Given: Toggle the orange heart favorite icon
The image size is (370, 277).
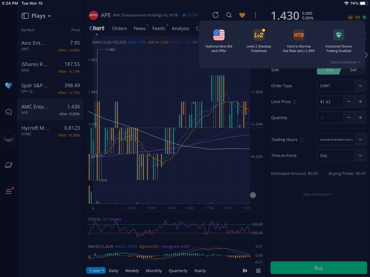Looking at the screenshot, I should [242, 15].
